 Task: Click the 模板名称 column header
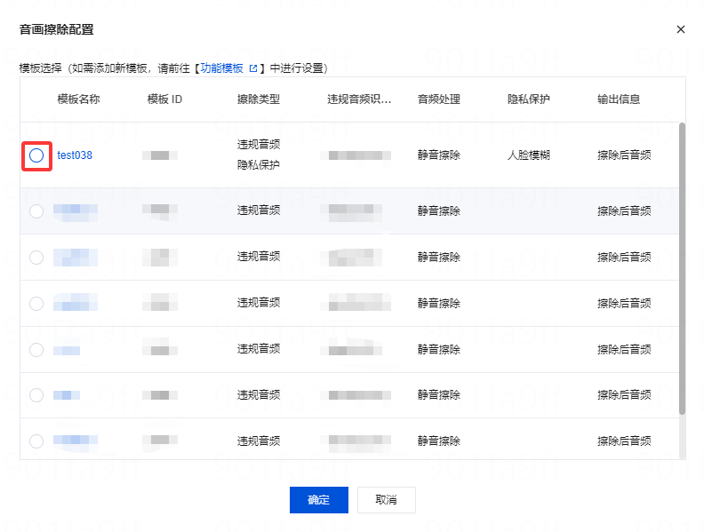point(78,99)
